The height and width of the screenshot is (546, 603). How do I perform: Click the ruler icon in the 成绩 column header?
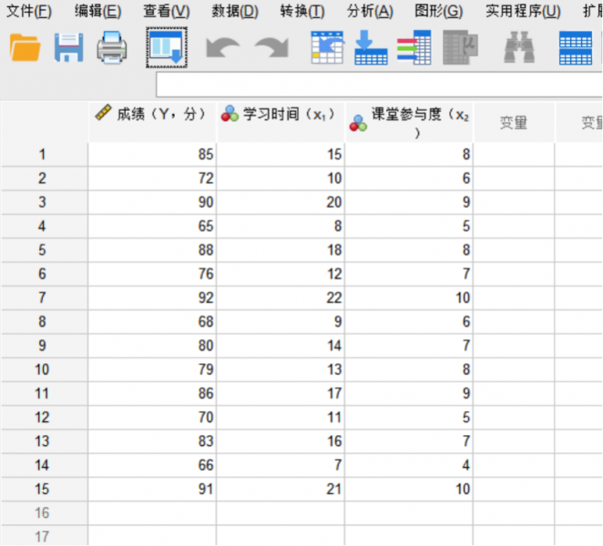coord(103,113)
